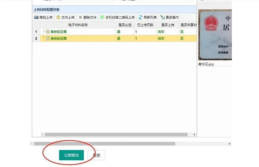Click page scrollbar left arrow
The image size is (259, 167).
tap(32, 144)
